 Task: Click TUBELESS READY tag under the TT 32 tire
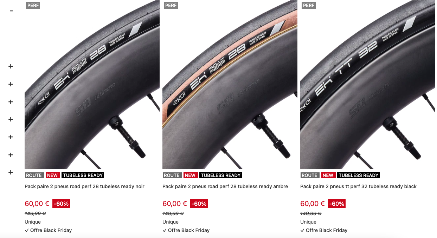[359, 175]
